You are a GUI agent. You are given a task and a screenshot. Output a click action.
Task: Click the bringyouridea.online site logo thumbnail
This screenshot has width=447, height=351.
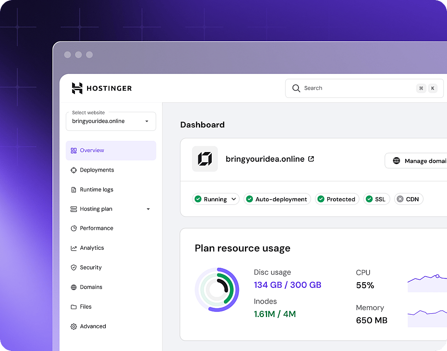coord(205,159)
